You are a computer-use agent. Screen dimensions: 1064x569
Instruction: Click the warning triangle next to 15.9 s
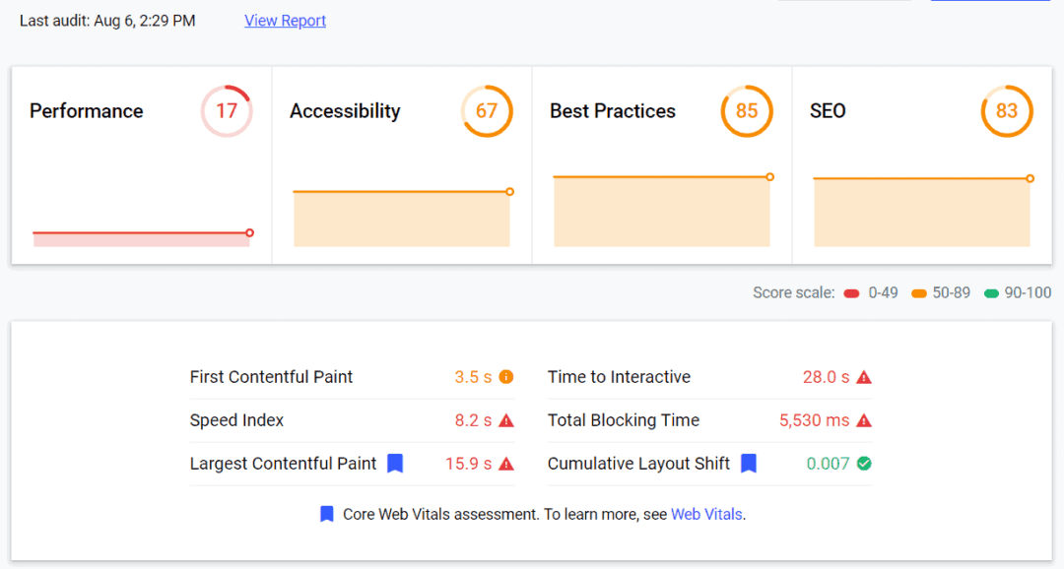click(507, 463)
